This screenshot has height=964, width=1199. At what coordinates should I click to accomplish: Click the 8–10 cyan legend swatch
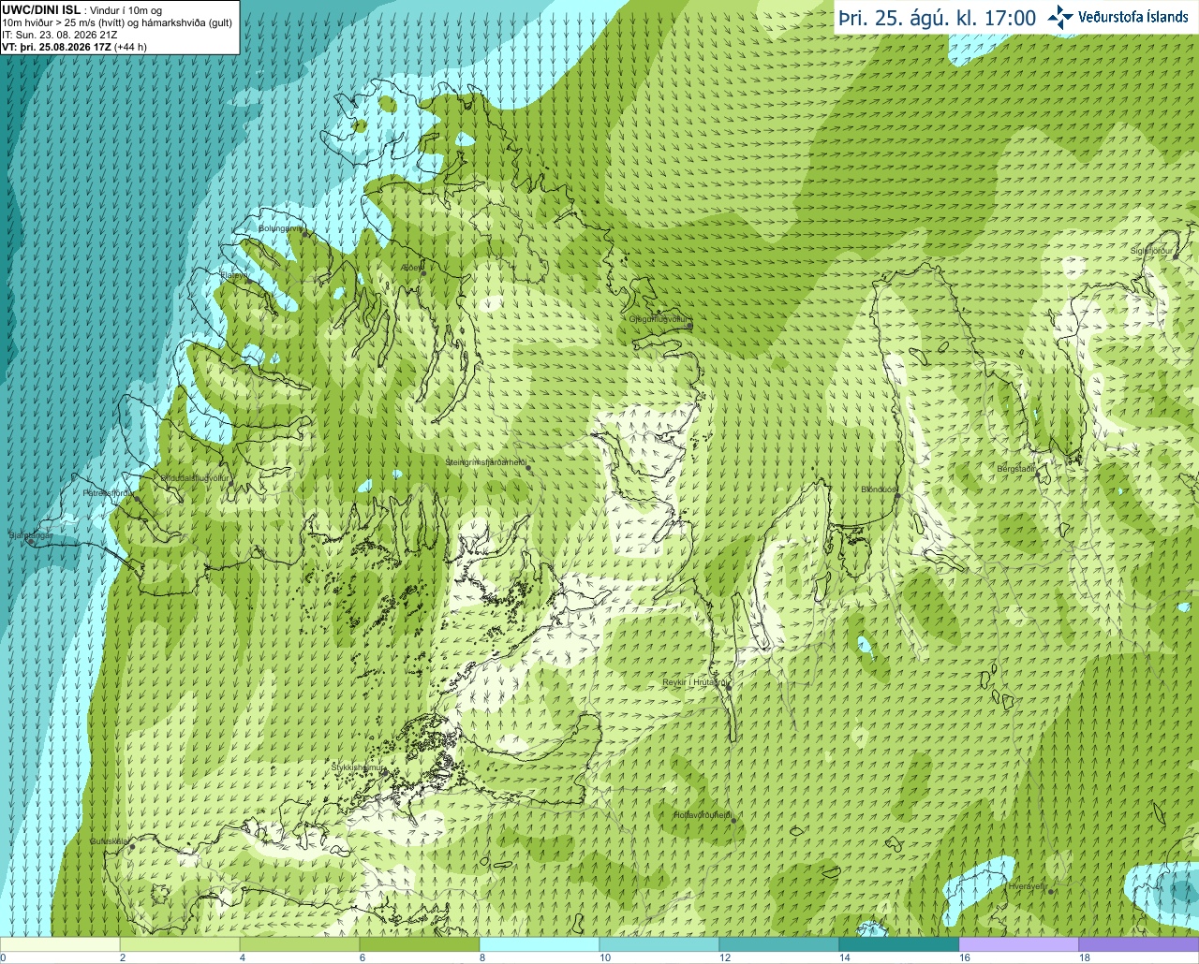tap(540, 944)
